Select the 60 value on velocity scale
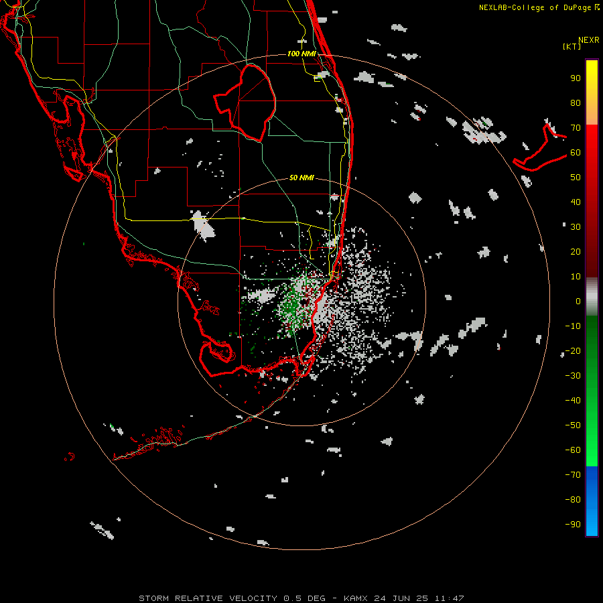 coord(576,153)
